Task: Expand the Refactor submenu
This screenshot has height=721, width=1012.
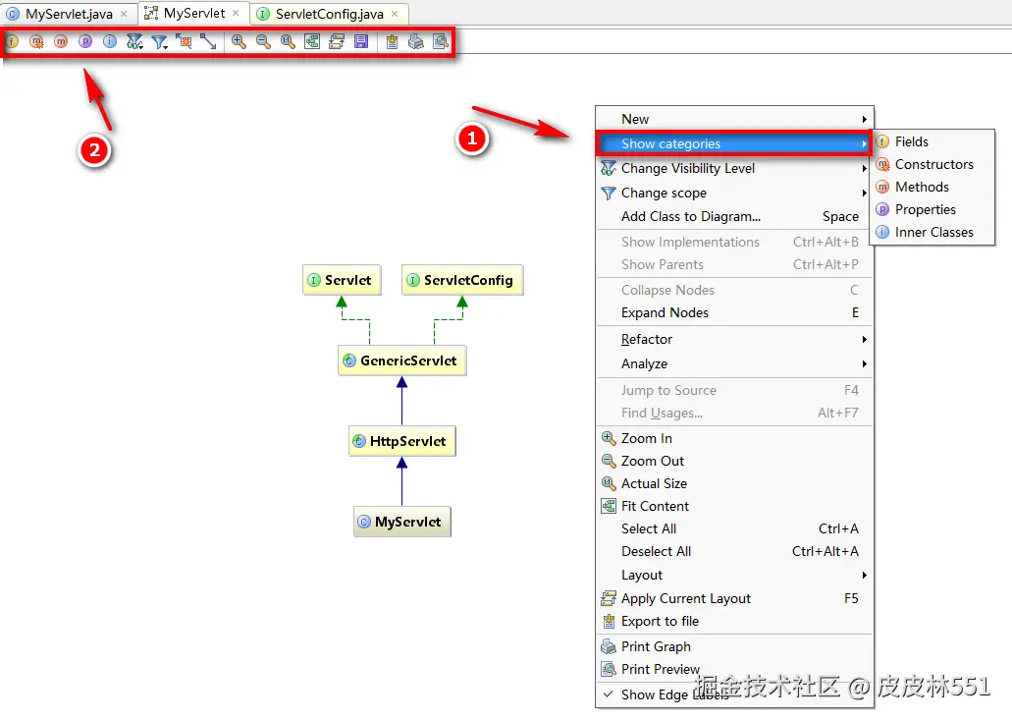Action: (x=734, y=339)
